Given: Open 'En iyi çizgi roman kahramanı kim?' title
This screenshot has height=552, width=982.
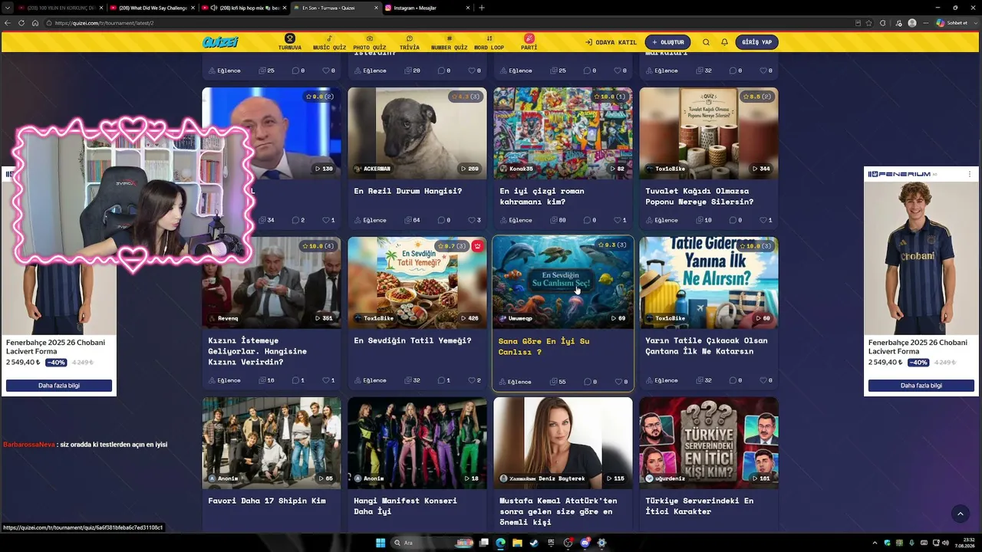Looking at the screenshot, I should 542,196.
